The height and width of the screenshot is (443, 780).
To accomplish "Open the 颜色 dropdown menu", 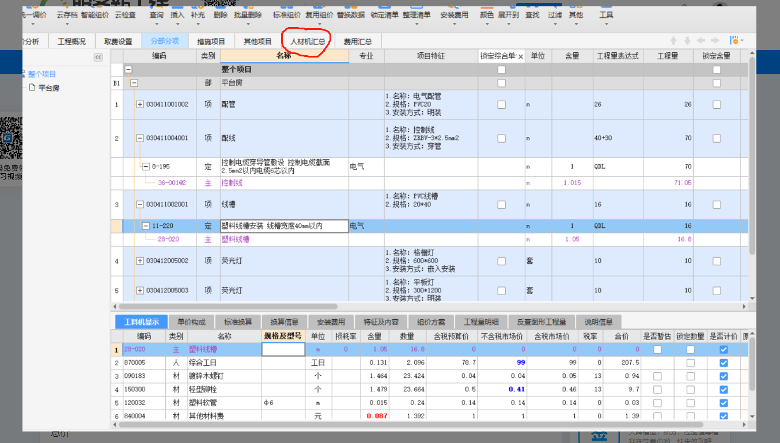I will [487, 24].
